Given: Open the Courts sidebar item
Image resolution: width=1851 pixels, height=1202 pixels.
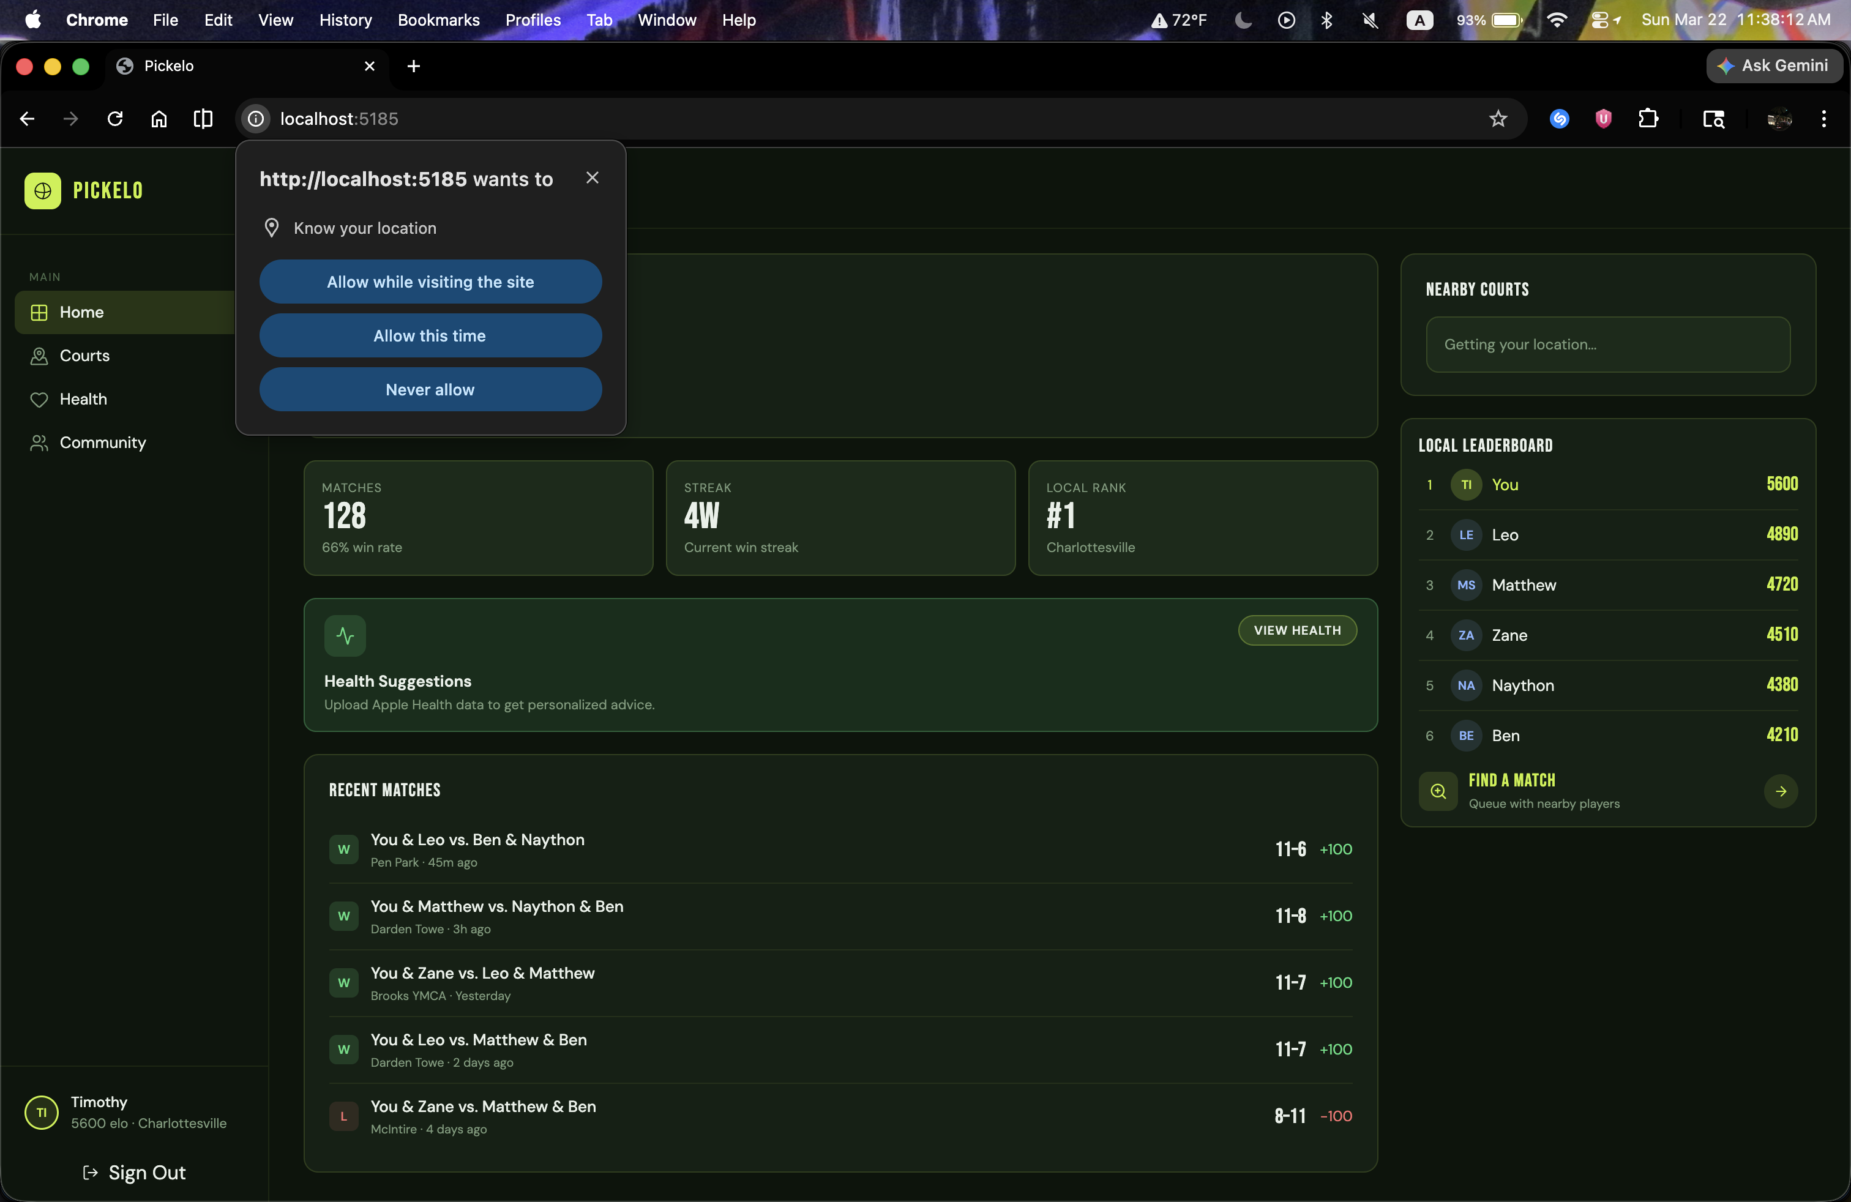Looking at the screenshot, I should (x=84, y=356).
